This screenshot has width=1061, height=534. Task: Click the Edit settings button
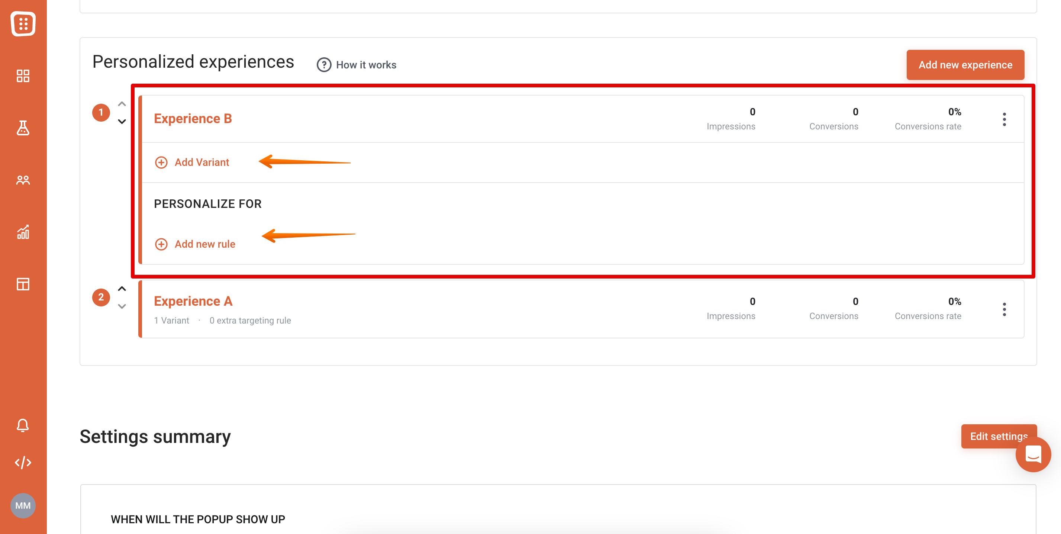pyautogui.click(x=999, y=436)
